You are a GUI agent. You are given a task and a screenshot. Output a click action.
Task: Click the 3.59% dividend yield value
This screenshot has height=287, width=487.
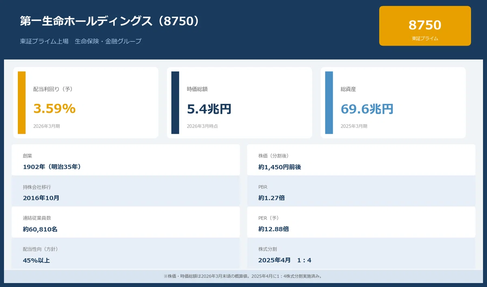click(54, 109)
